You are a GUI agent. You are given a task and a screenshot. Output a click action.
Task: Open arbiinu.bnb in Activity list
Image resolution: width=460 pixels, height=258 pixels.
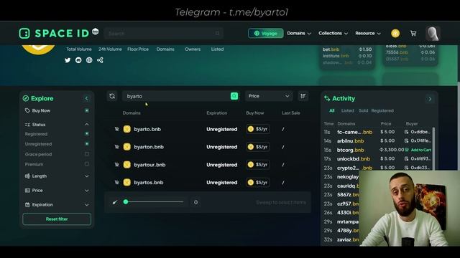(x=350, y=141)
